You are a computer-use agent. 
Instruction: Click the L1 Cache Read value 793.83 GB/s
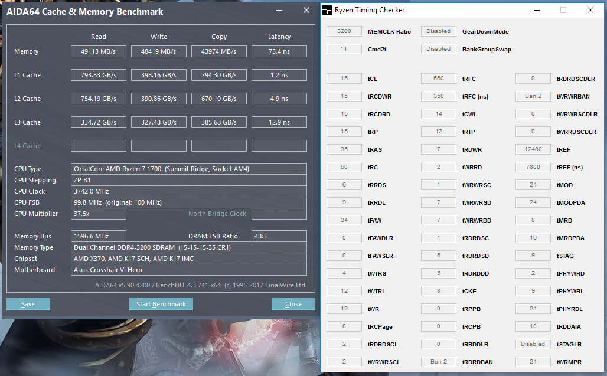tap(99, 75)
